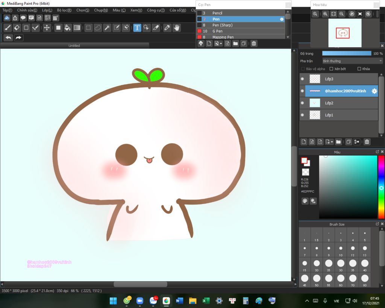The width and height of the screenshot is (385, 308).
Task: Open the cloud save icon in toolbar
Action: click(x=7, y=18)
